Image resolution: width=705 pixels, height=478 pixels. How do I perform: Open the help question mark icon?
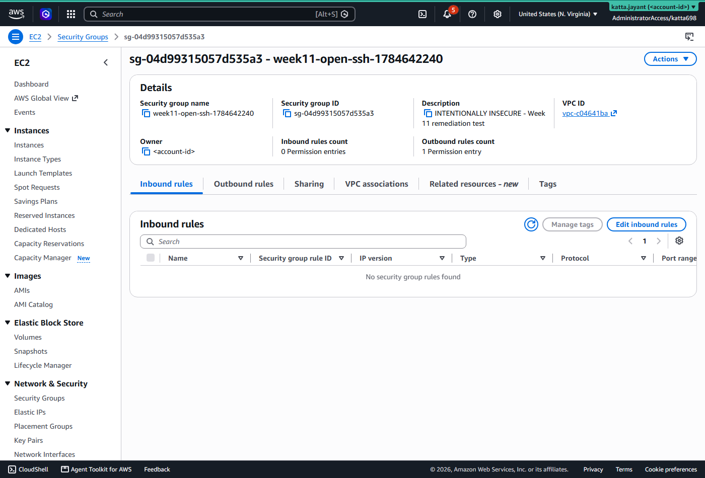[472, 14]
